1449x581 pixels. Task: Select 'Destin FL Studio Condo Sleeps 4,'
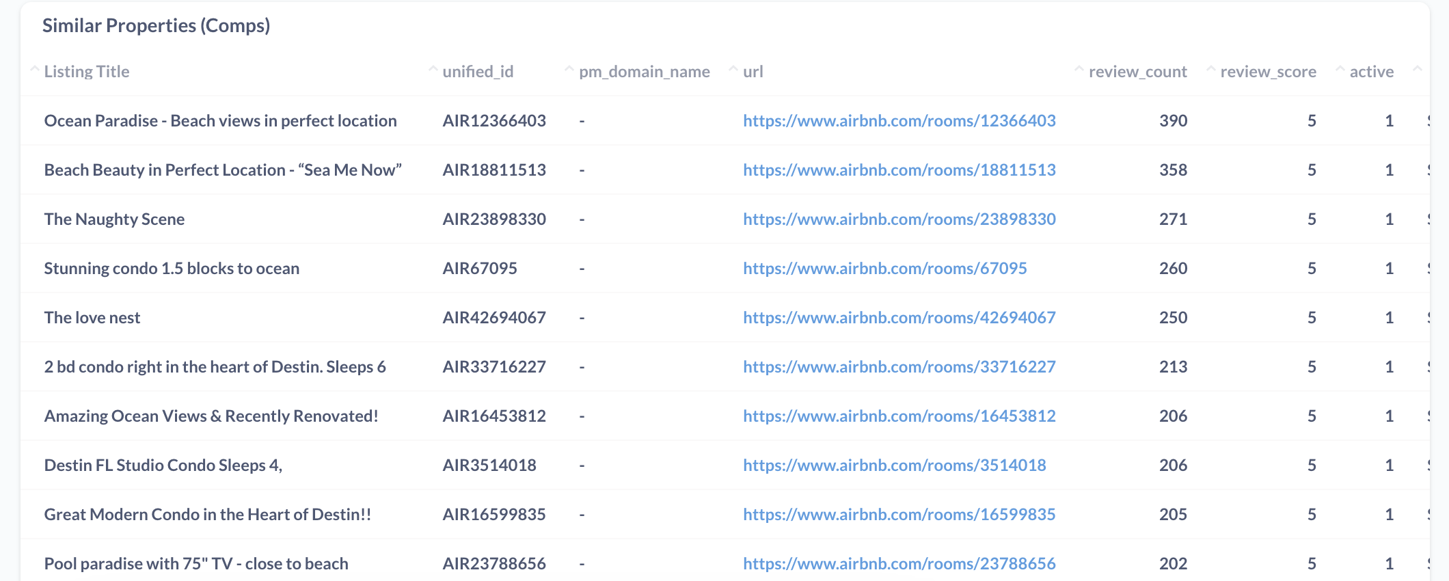point(163,465)
